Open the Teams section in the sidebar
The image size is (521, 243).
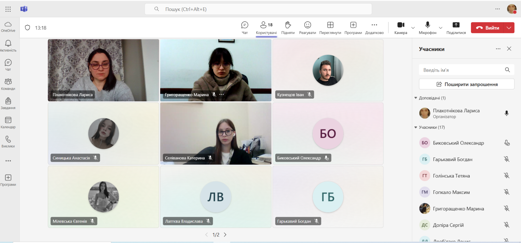pos(8,84)
